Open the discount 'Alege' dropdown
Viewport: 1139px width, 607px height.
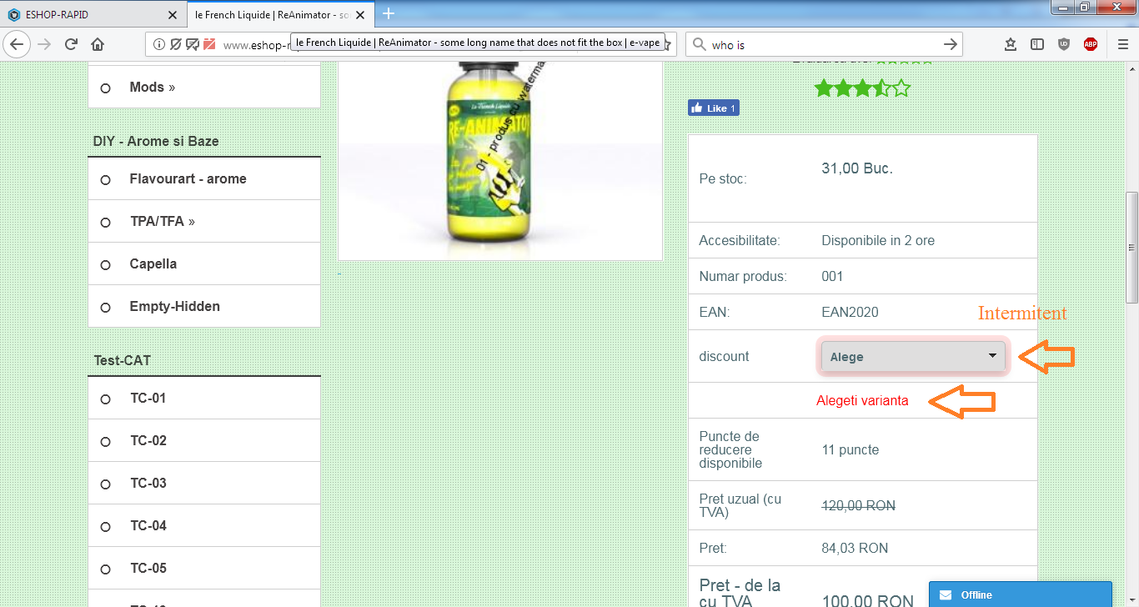(x=913, y=357)
